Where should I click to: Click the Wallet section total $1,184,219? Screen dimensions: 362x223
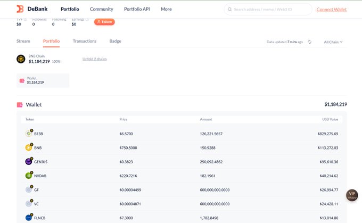click(336, 104)
